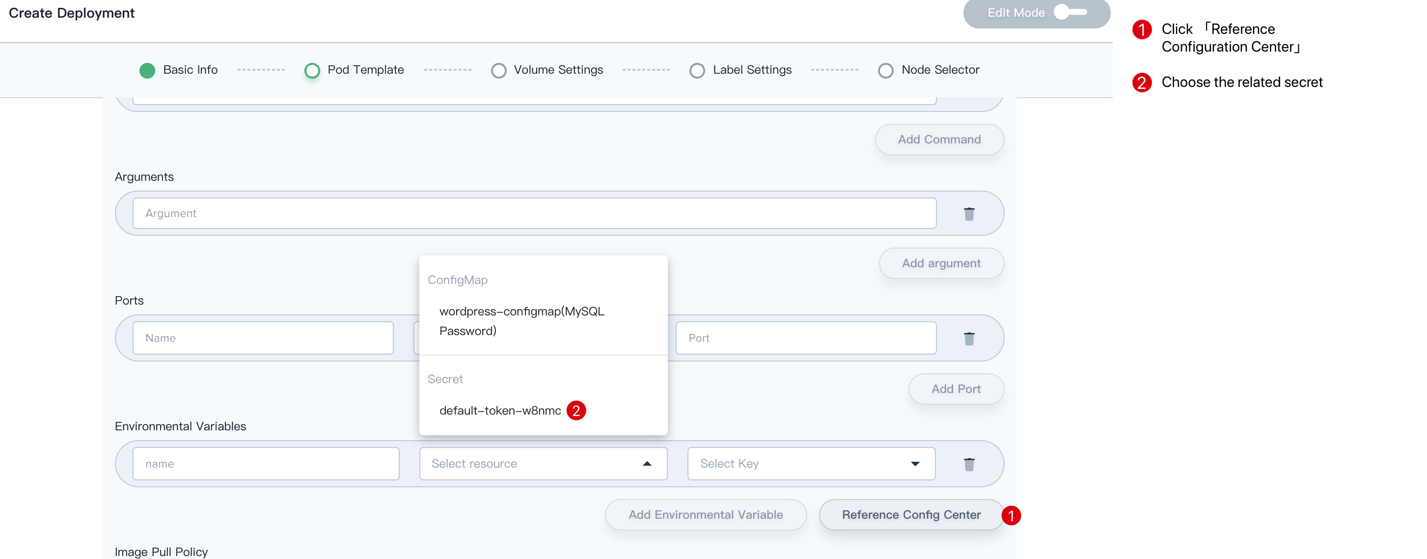Click the Add Port button
1427x559 pixels.
click(956, 389)
